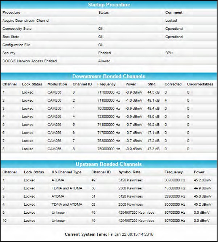Click the US Channel Type column header
The image size is (218, 242).
tap(66, 172)
